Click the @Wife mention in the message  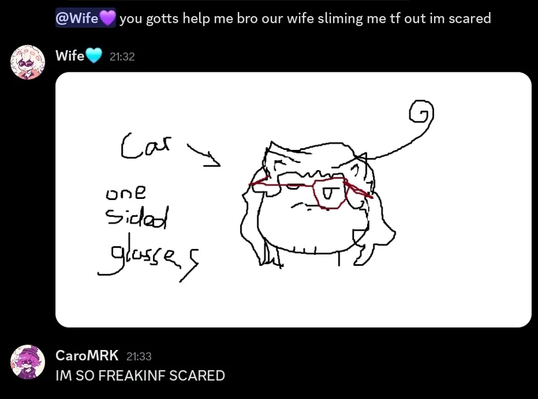(x=85, y=18)
